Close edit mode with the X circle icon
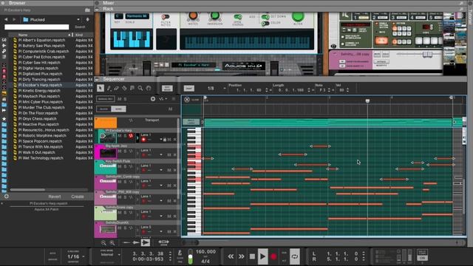 pyautogui.click(x=187, y=100)
